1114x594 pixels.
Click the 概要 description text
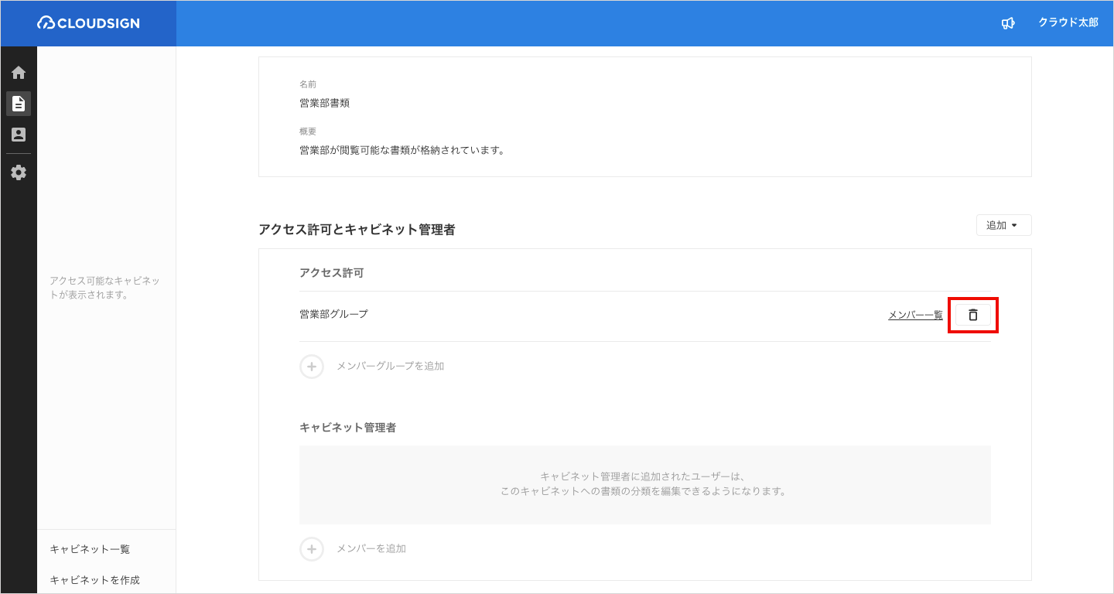402,150
